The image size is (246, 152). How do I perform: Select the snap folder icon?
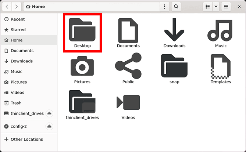174,66
